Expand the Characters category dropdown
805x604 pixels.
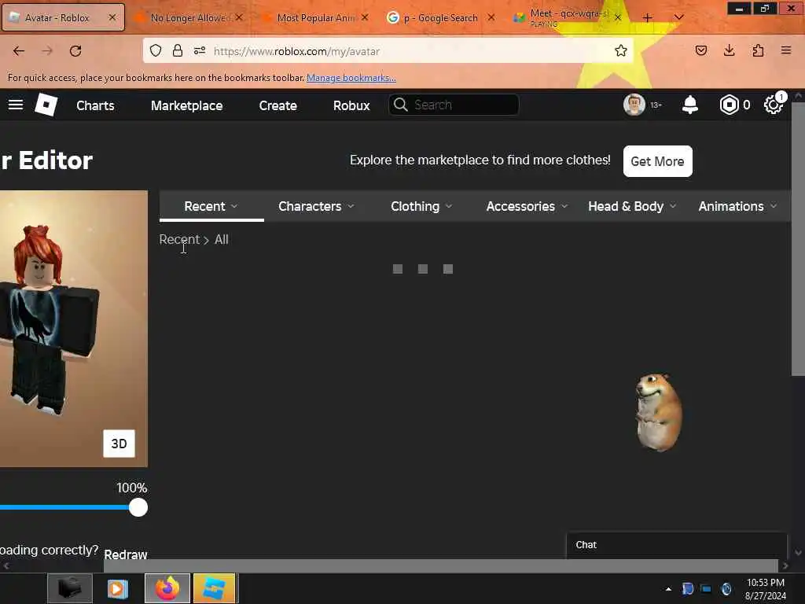tap(316, 206)
